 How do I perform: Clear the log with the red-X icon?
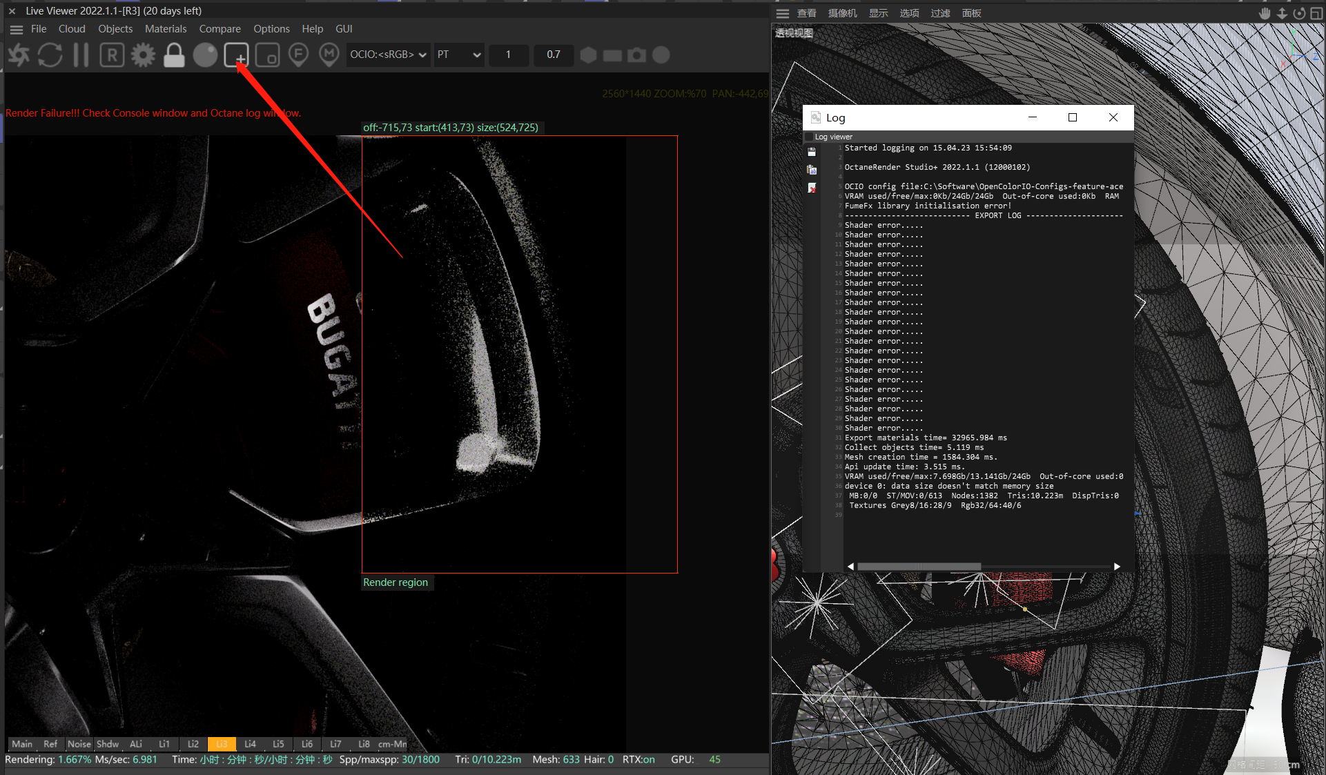tap(812, 188)
